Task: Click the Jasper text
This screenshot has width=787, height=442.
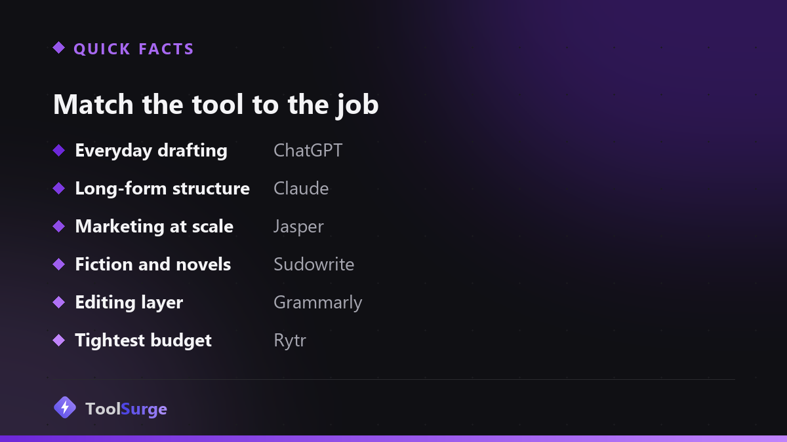Action: [298, 227]
